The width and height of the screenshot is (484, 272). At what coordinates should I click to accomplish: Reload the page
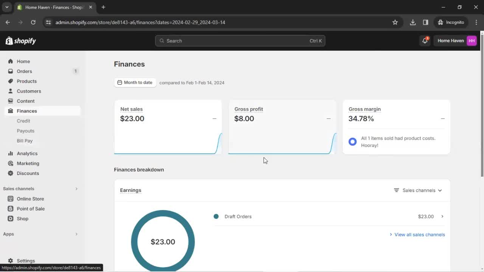[x=33, y=22]
